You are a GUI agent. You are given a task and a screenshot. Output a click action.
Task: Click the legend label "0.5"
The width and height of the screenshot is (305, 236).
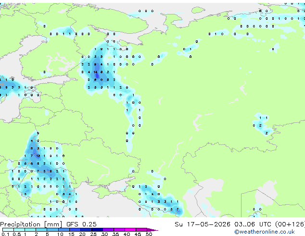pos(16,234)
